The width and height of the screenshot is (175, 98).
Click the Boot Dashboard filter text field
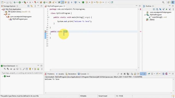tap(22, 73)
